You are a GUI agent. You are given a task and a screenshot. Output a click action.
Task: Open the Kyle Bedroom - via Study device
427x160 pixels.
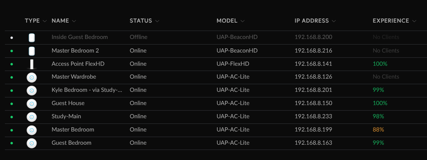[87, 90]
